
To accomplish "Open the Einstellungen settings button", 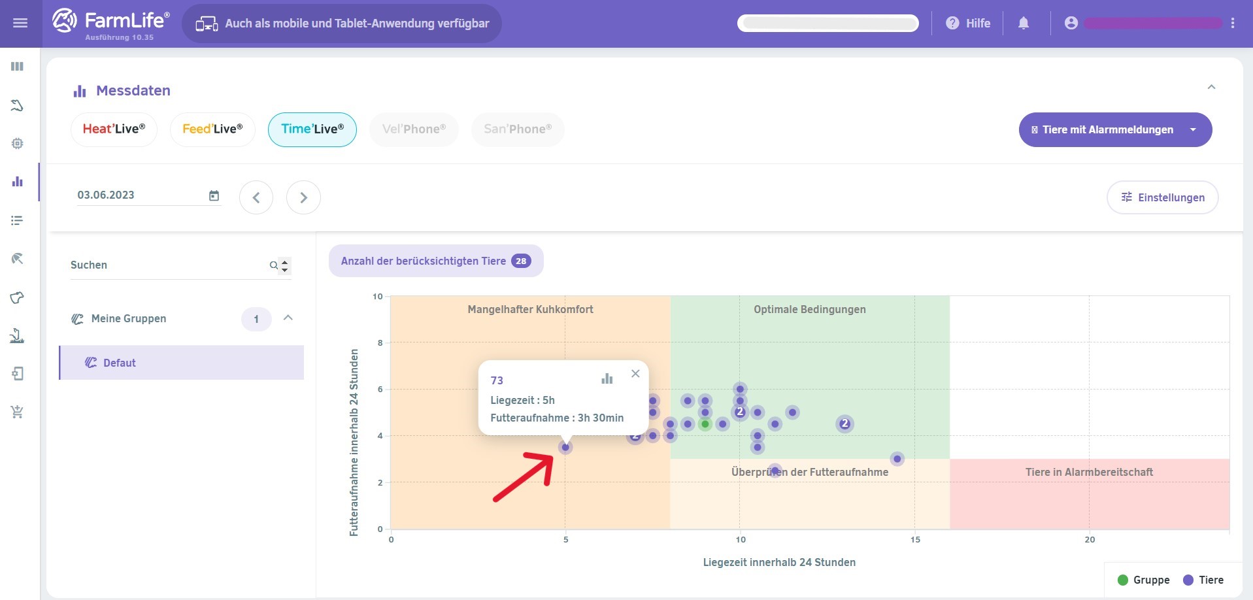I will tap(1162, 197).
